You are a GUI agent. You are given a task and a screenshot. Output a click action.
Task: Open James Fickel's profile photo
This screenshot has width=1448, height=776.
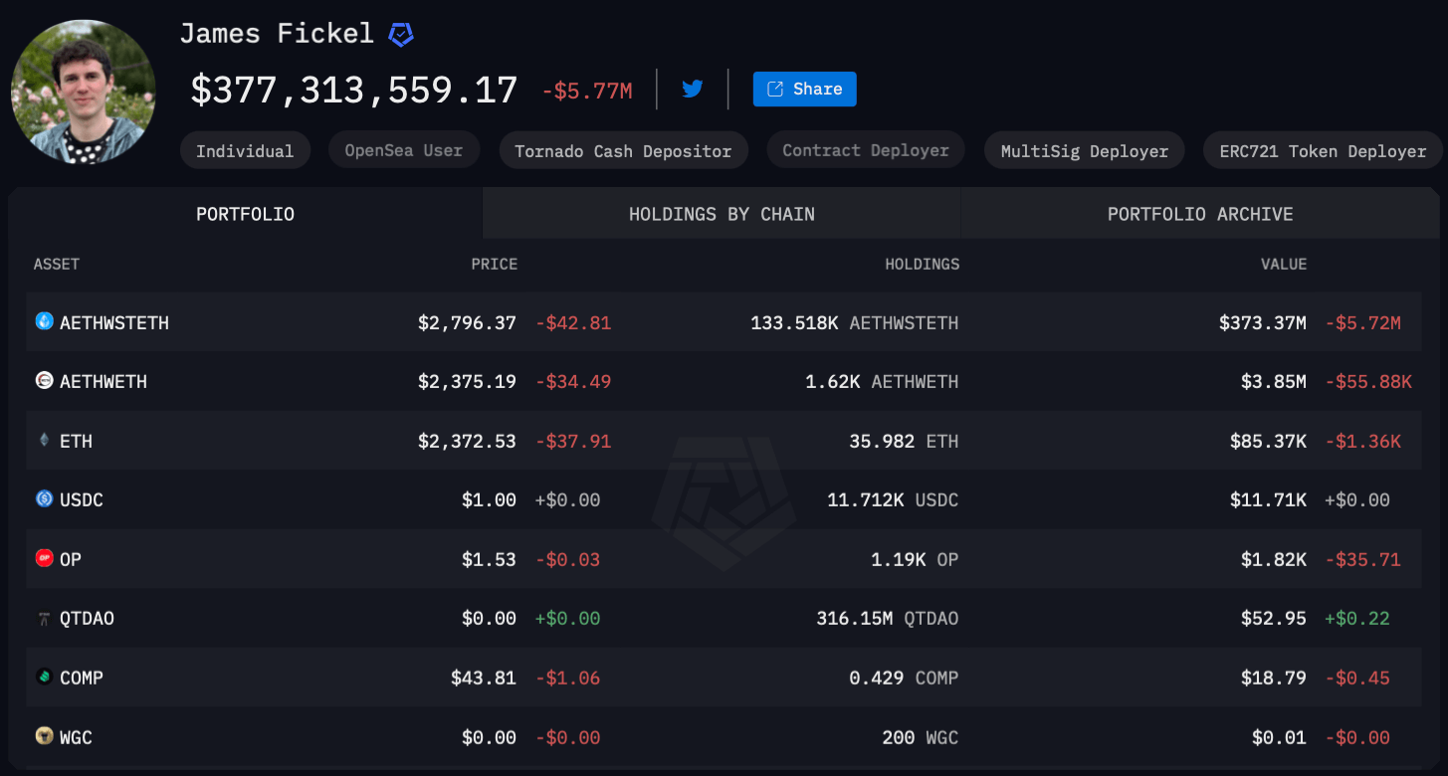(x=83, y=91)
